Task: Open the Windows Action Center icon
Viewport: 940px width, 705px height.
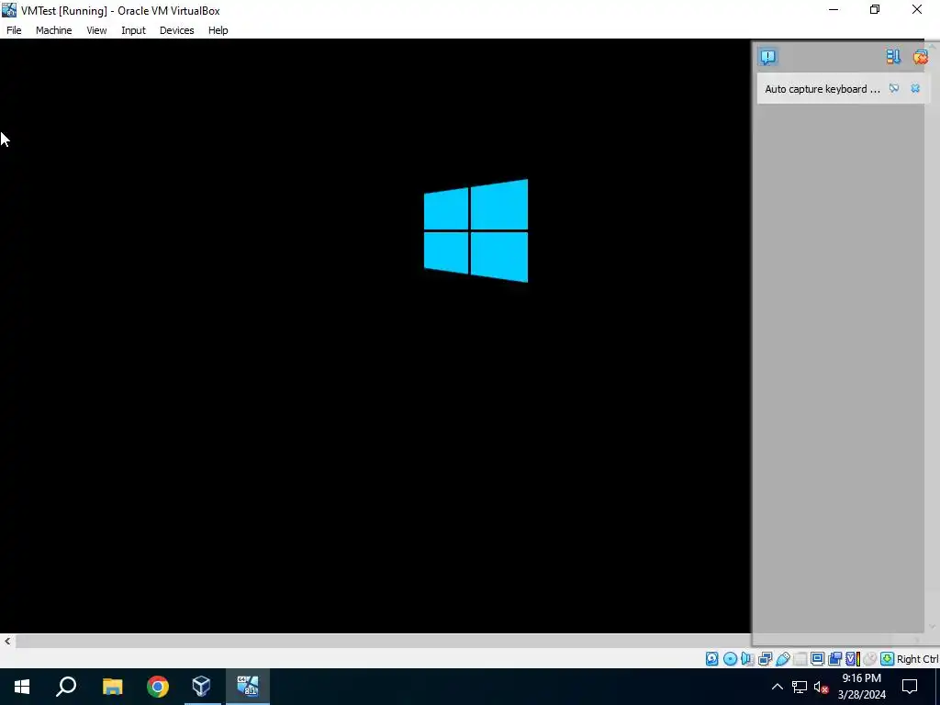Action: point(910,687)
